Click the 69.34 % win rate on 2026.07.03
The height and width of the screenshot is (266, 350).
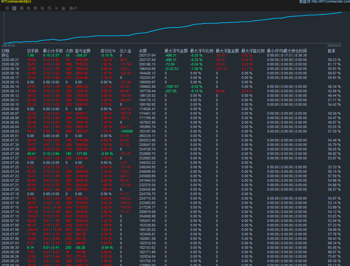334,243
